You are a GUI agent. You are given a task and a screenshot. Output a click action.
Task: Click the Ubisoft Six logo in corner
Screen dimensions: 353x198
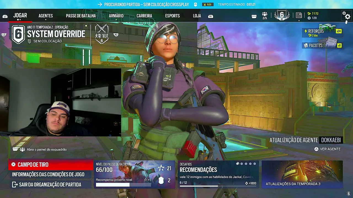point(349,194)
